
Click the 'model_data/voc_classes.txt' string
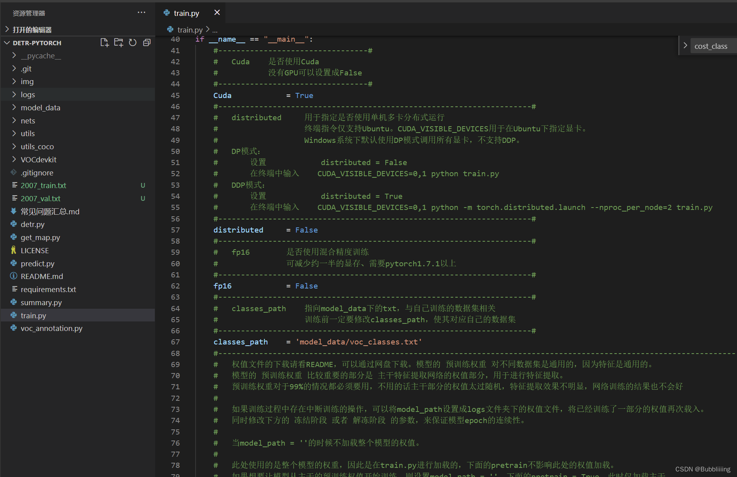pyautogui.click(x=359, y=342)
